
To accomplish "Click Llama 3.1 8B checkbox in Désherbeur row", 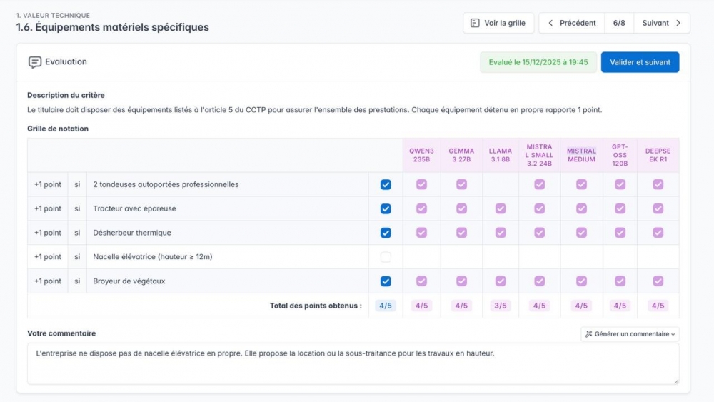I will tap(501, 233).
